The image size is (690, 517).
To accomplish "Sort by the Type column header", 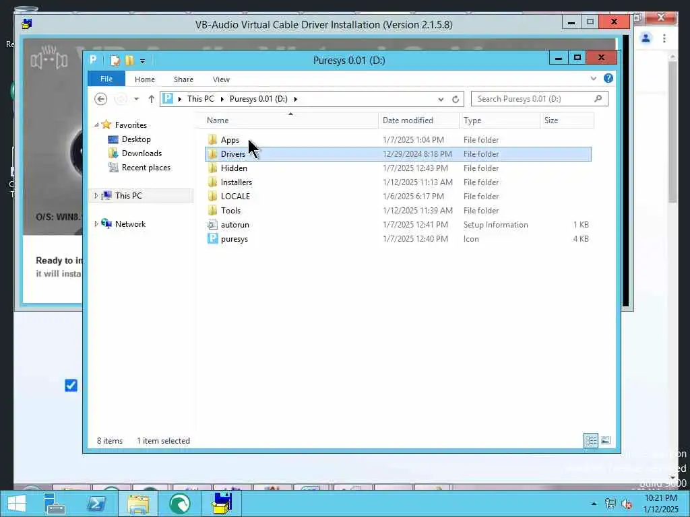I will pos(499,120).
